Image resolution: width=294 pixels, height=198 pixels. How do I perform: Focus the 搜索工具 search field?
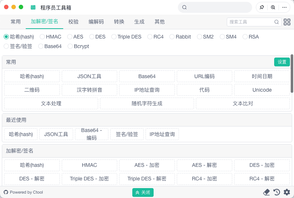tap(251, 22)
